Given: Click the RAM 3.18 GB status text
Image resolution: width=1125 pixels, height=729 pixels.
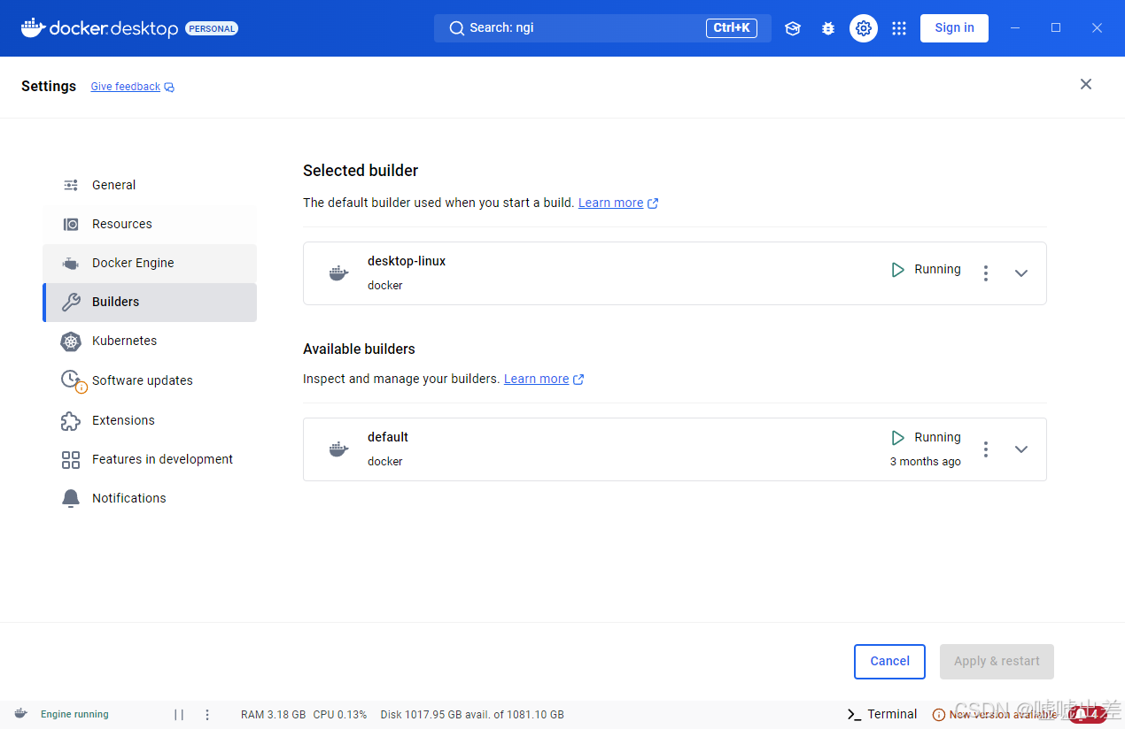Looking at the screenshot, I should coord(274,715).
